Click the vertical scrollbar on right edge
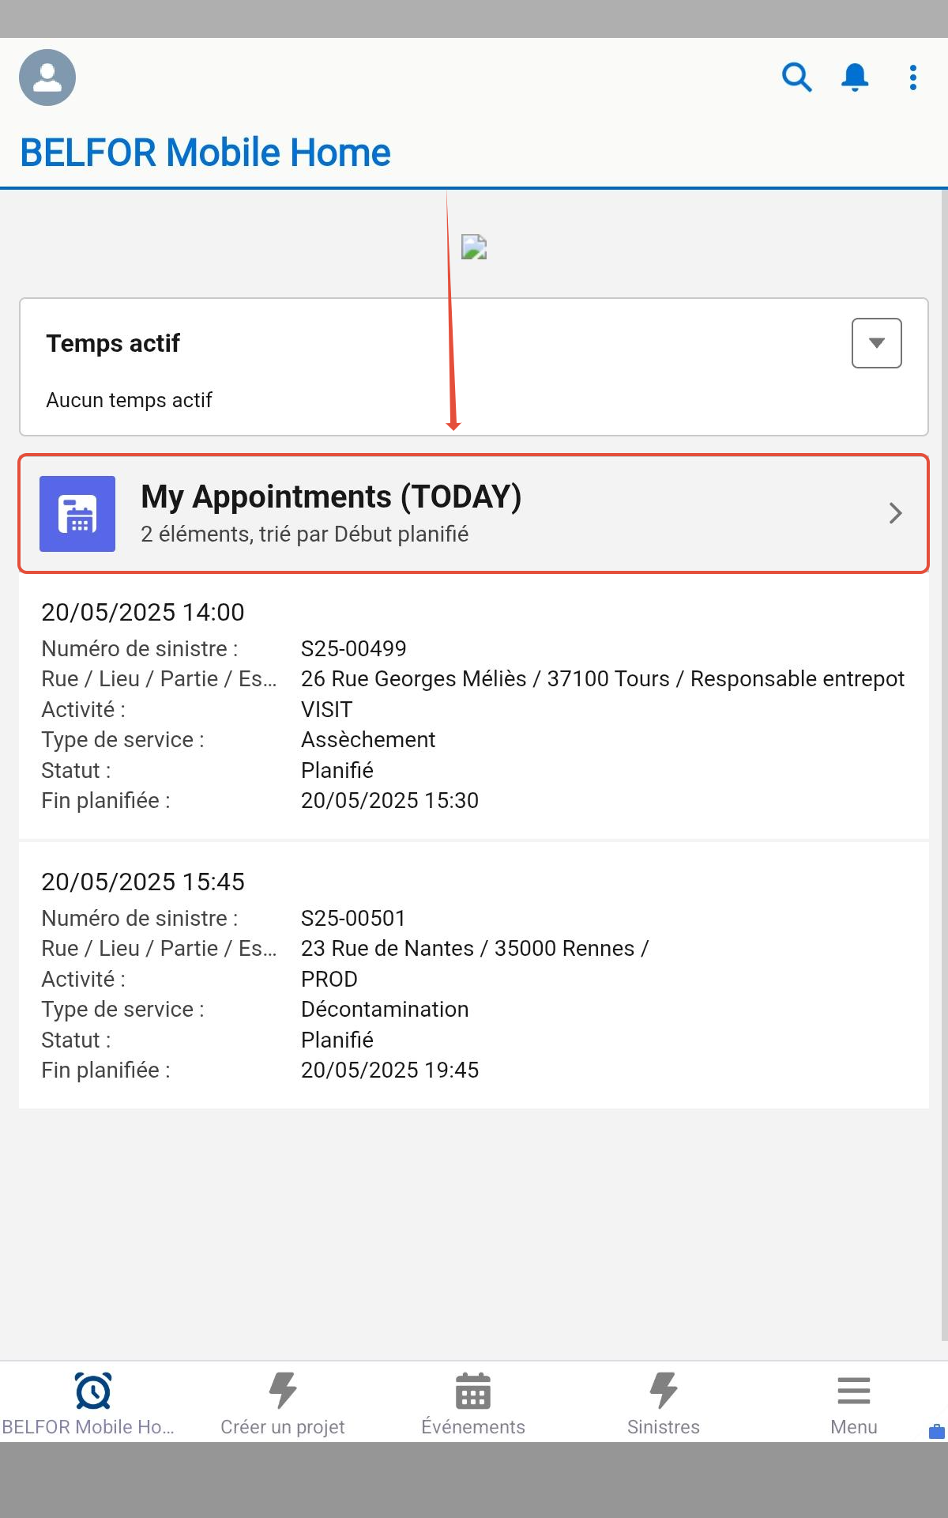Image resolution: width=948 pixels, height=1518 pixels. pyautogui.click(x=944, y=767)
